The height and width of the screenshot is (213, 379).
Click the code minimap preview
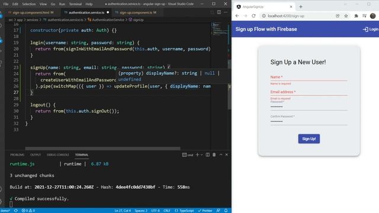(220, 29)
